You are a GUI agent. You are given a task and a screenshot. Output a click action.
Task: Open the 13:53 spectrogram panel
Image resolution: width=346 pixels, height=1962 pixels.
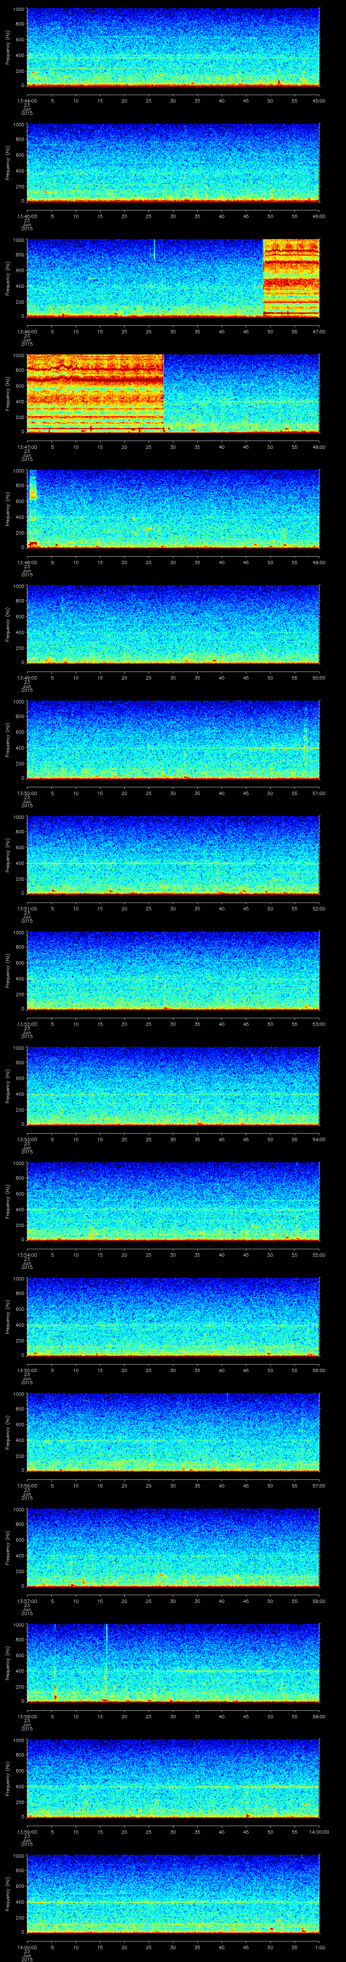pos(173,1086)
